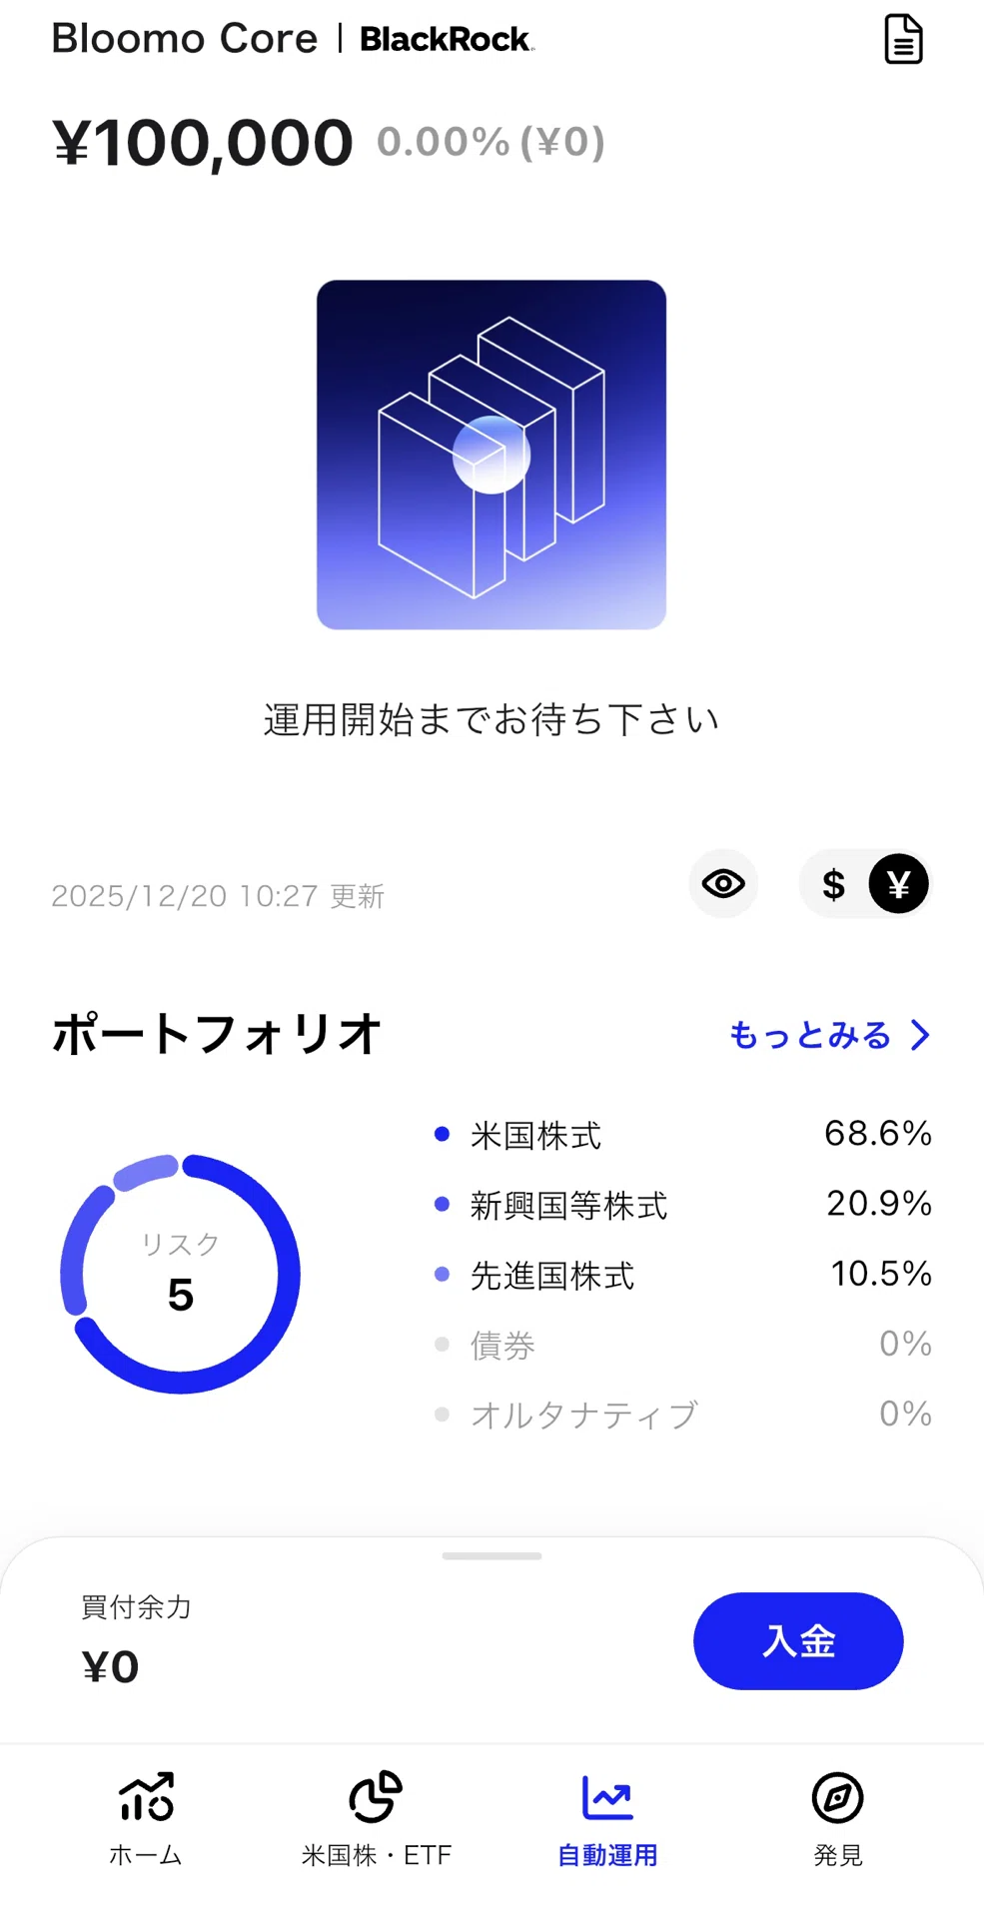
Task: Tap the 買付余力 ¥0 amount
Action: [110, 1667]
